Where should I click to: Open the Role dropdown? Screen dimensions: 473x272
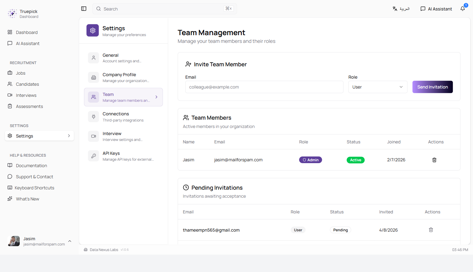tap(378, 87)
